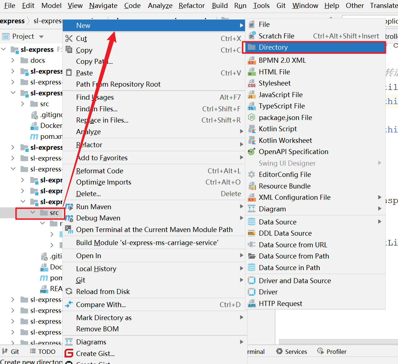Select Driver and Data Source
398x364 pixels.
(315, 281)
